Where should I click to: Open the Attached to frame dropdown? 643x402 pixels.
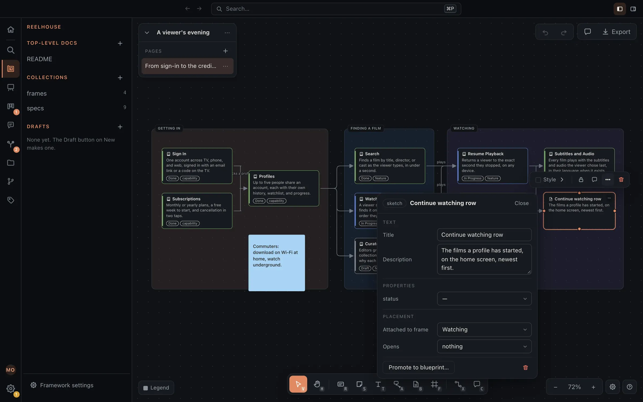pyautogui.click(x=484, y=329)
